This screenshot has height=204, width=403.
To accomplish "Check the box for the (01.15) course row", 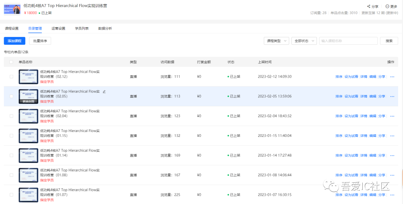I will click(11, 136).
